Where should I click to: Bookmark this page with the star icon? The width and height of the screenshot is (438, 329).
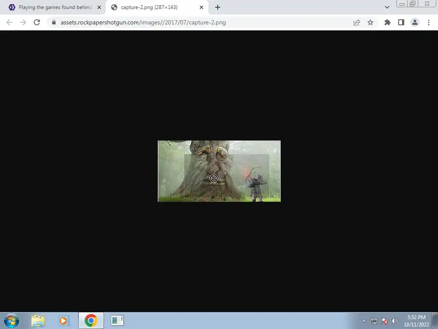click(370, 22)
